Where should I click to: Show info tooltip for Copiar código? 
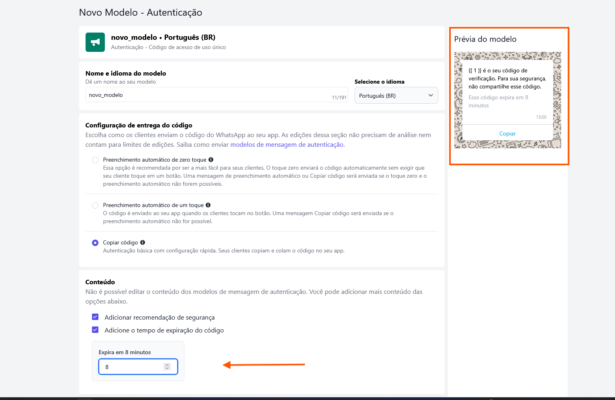(x=143, y=242)
